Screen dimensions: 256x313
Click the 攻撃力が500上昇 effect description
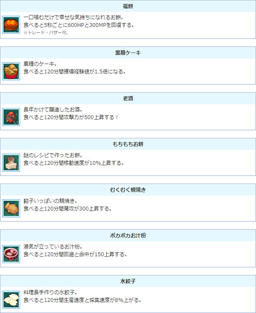pyautogui.click(x=71, y=117)
